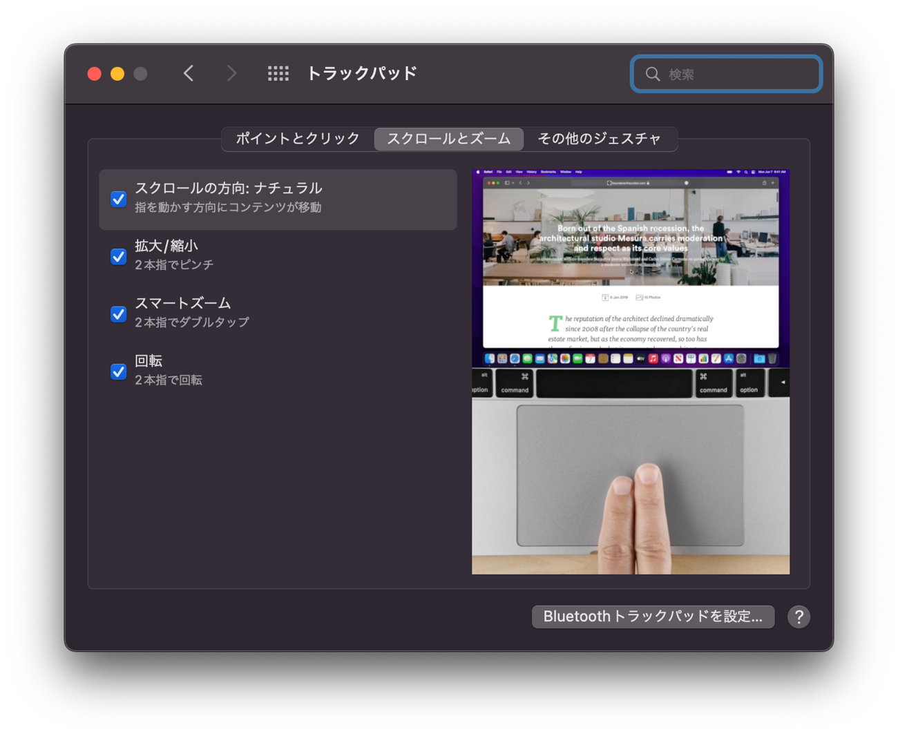Toggle スマートズーム checkbox

click(119, 314)
